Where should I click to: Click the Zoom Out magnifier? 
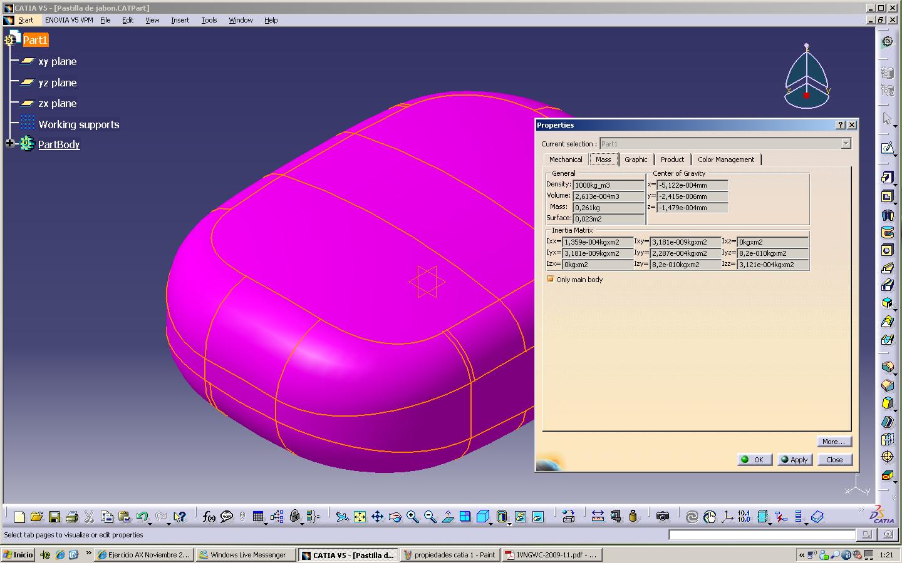[x=430, y=517]
